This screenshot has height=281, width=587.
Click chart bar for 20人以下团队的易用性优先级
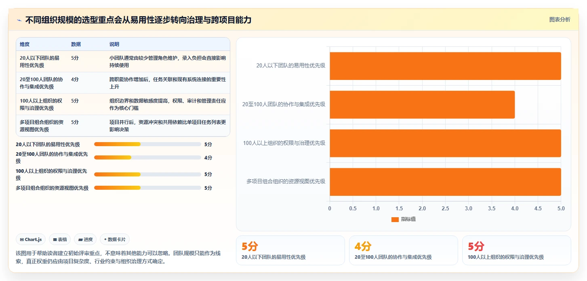[445, 66]
